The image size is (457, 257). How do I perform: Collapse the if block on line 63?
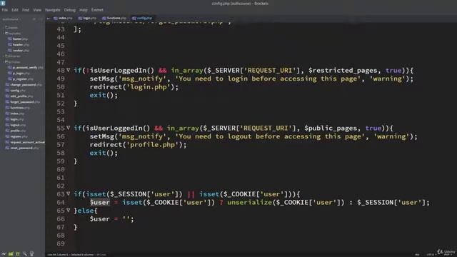[69, 193]
